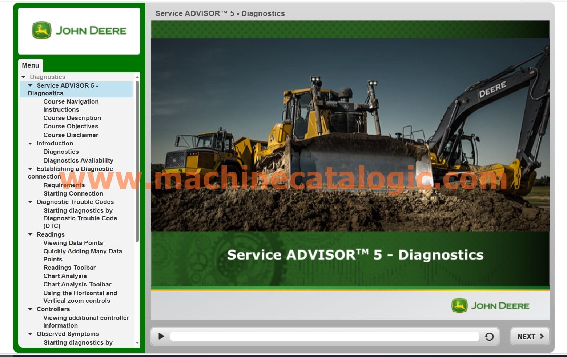This screenshot has width=567, height=357.
Task: Play the course slide
Action: (x=161, y=336)
